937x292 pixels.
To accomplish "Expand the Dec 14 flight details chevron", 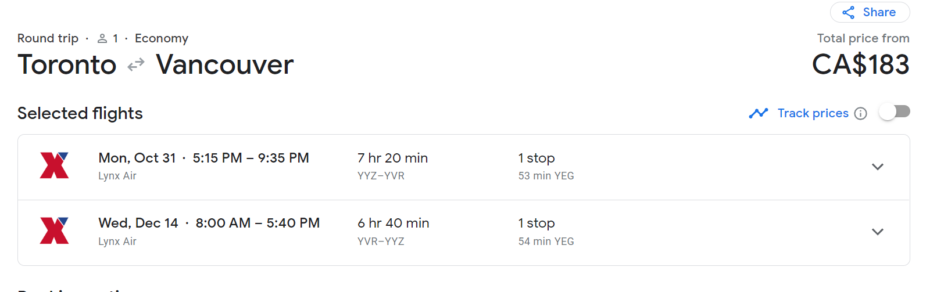I will click(877, 232).
